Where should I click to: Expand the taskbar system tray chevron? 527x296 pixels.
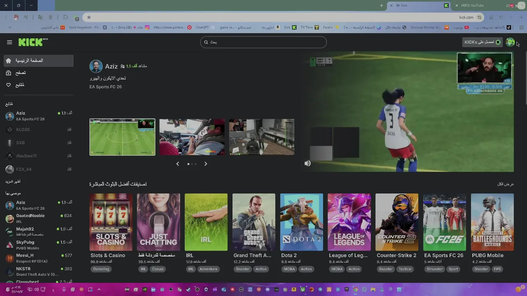(99, 289)
